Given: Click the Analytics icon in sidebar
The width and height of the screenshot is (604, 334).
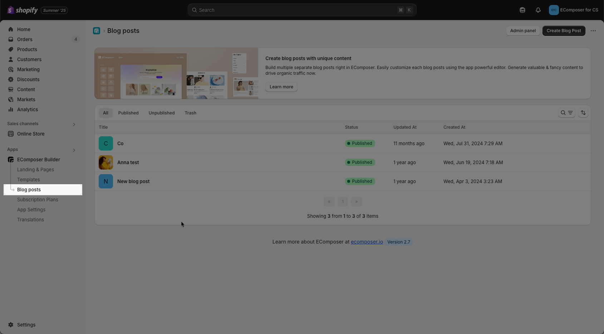Looking at the screenshot, I should [x=11, y=109].
